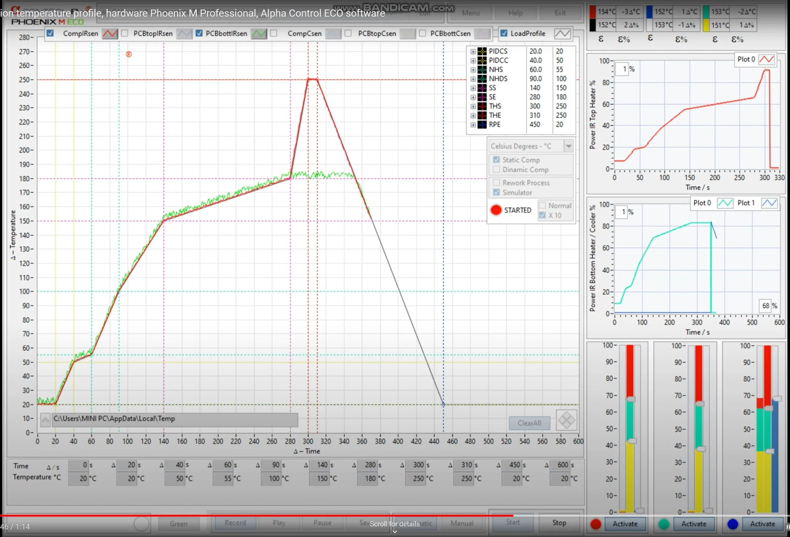Enable the CompCsen checkbox
The width and height of the screenshot is (790, 537).
274,33
